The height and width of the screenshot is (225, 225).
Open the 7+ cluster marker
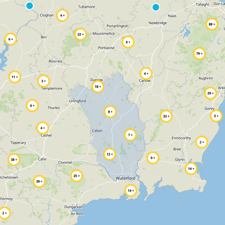pos(130,135)
